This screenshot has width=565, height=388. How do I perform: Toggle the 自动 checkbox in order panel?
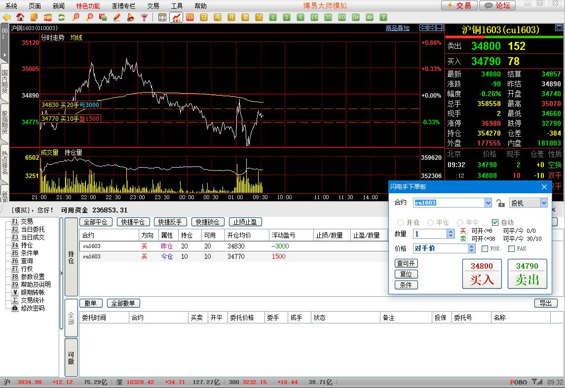pyautogui.click(x=495, y=222)
